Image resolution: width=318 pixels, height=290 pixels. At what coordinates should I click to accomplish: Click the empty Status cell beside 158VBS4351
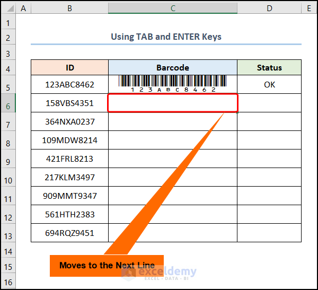point(269,103)
